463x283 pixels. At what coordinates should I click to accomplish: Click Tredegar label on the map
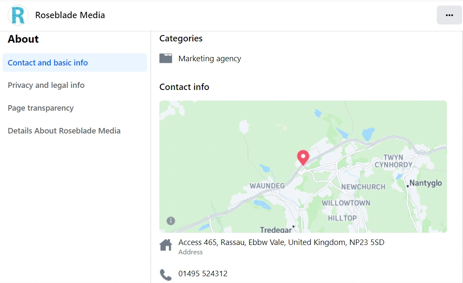point(276,230)
